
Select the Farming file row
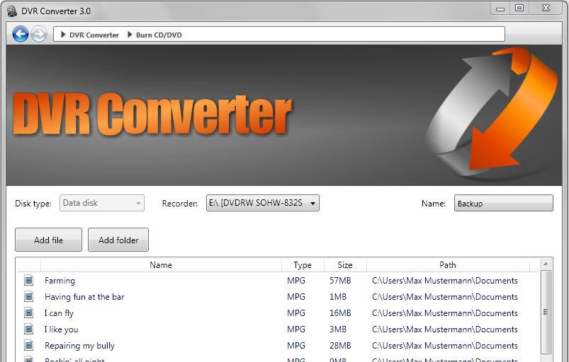[x=278, y=281]
